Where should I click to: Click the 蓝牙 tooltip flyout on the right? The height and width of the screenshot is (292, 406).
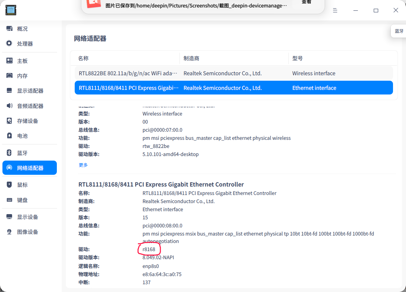399,31
